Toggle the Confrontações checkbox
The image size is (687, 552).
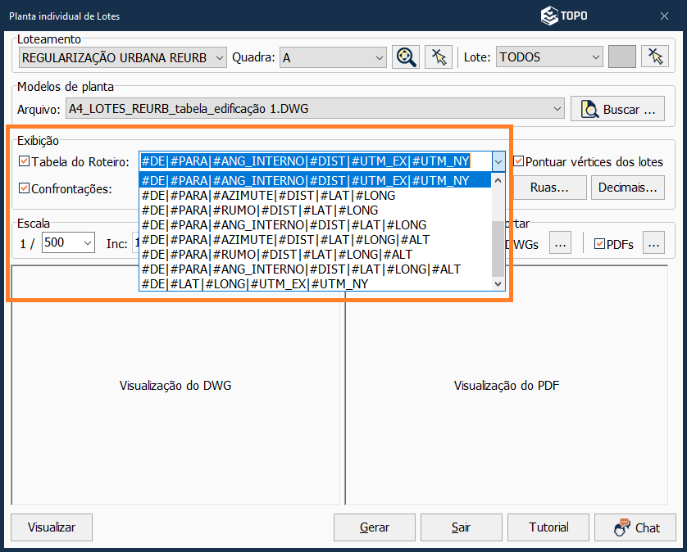pyautogui.click(x=24, y=188)
